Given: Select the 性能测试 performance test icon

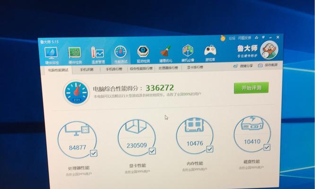Looking at the screenshot, I should click(x=120, y=52).
